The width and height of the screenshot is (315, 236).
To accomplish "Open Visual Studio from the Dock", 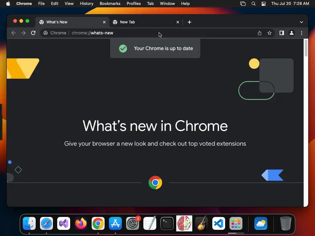I will coord(64,223).
